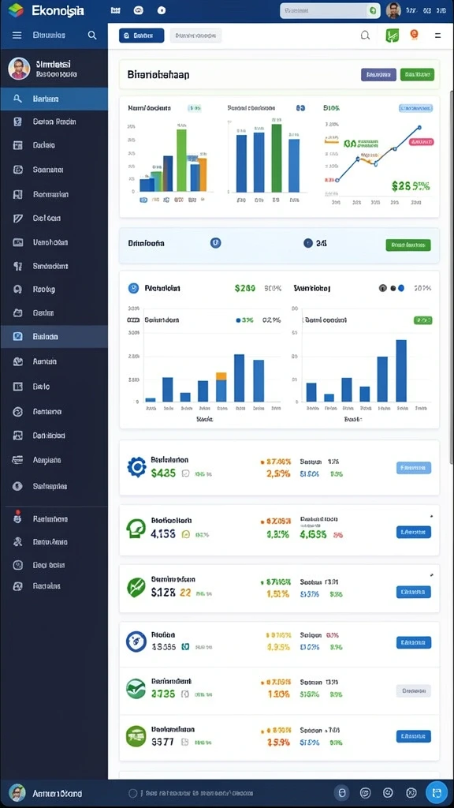Image resolution: width=454 pixels, height=808 pixels.
Task: Open the three-line menu at toolbar right
Action: click(437, 36)
